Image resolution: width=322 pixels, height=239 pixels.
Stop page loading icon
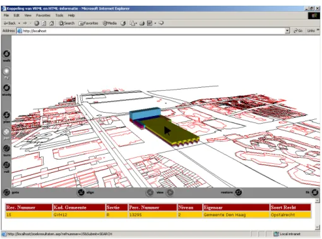tap(37, 23)
